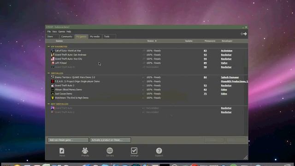The width and height of the screenshot is (295, 166).
Task: Switch to the My media tab
Action: pyautogui.click(x=94, y=36)
